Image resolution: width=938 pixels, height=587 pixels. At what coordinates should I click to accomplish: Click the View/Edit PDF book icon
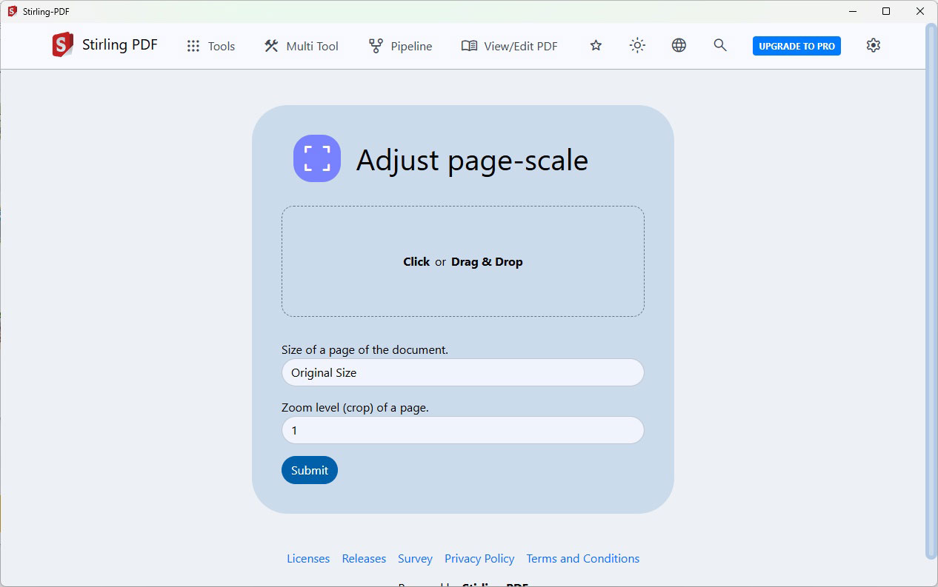point(469,46)
